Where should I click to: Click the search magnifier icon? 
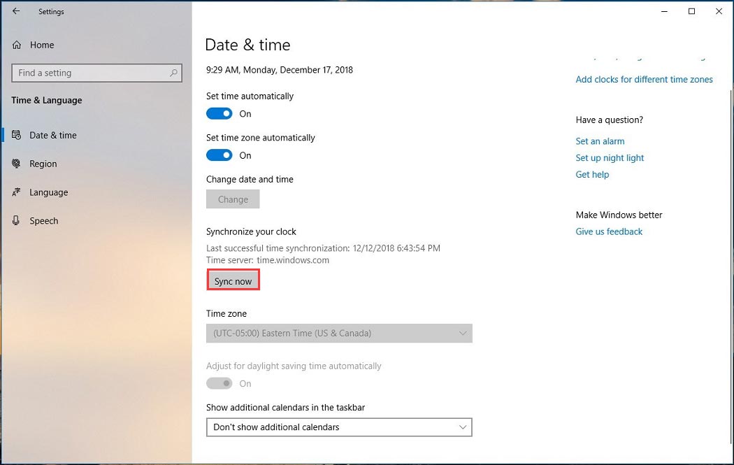tap(174, 73)
